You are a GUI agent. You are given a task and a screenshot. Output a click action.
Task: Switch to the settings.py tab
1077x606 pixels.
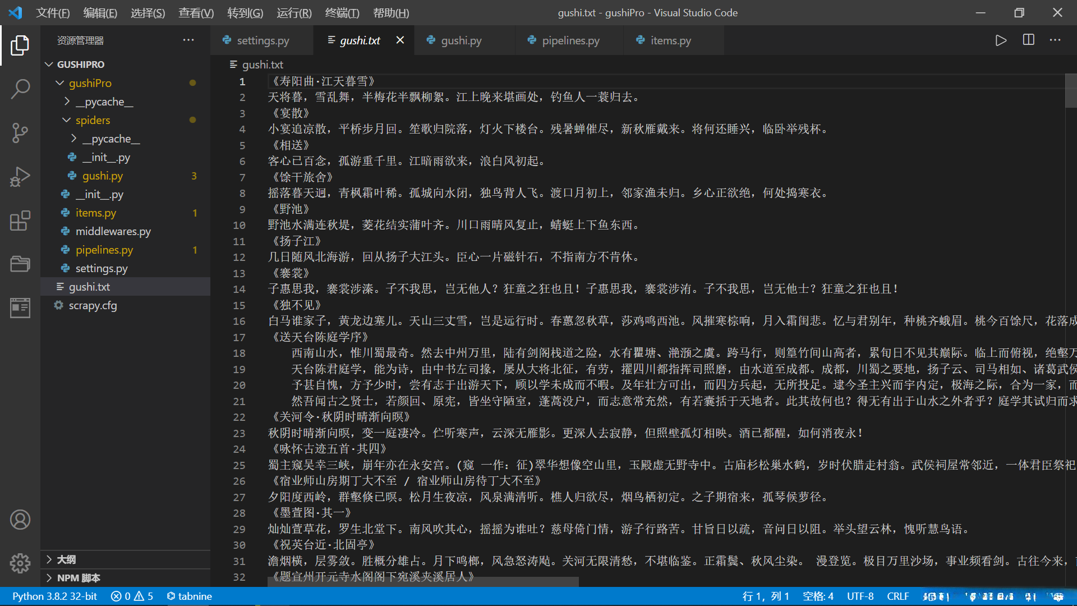[x=261, y=40]
